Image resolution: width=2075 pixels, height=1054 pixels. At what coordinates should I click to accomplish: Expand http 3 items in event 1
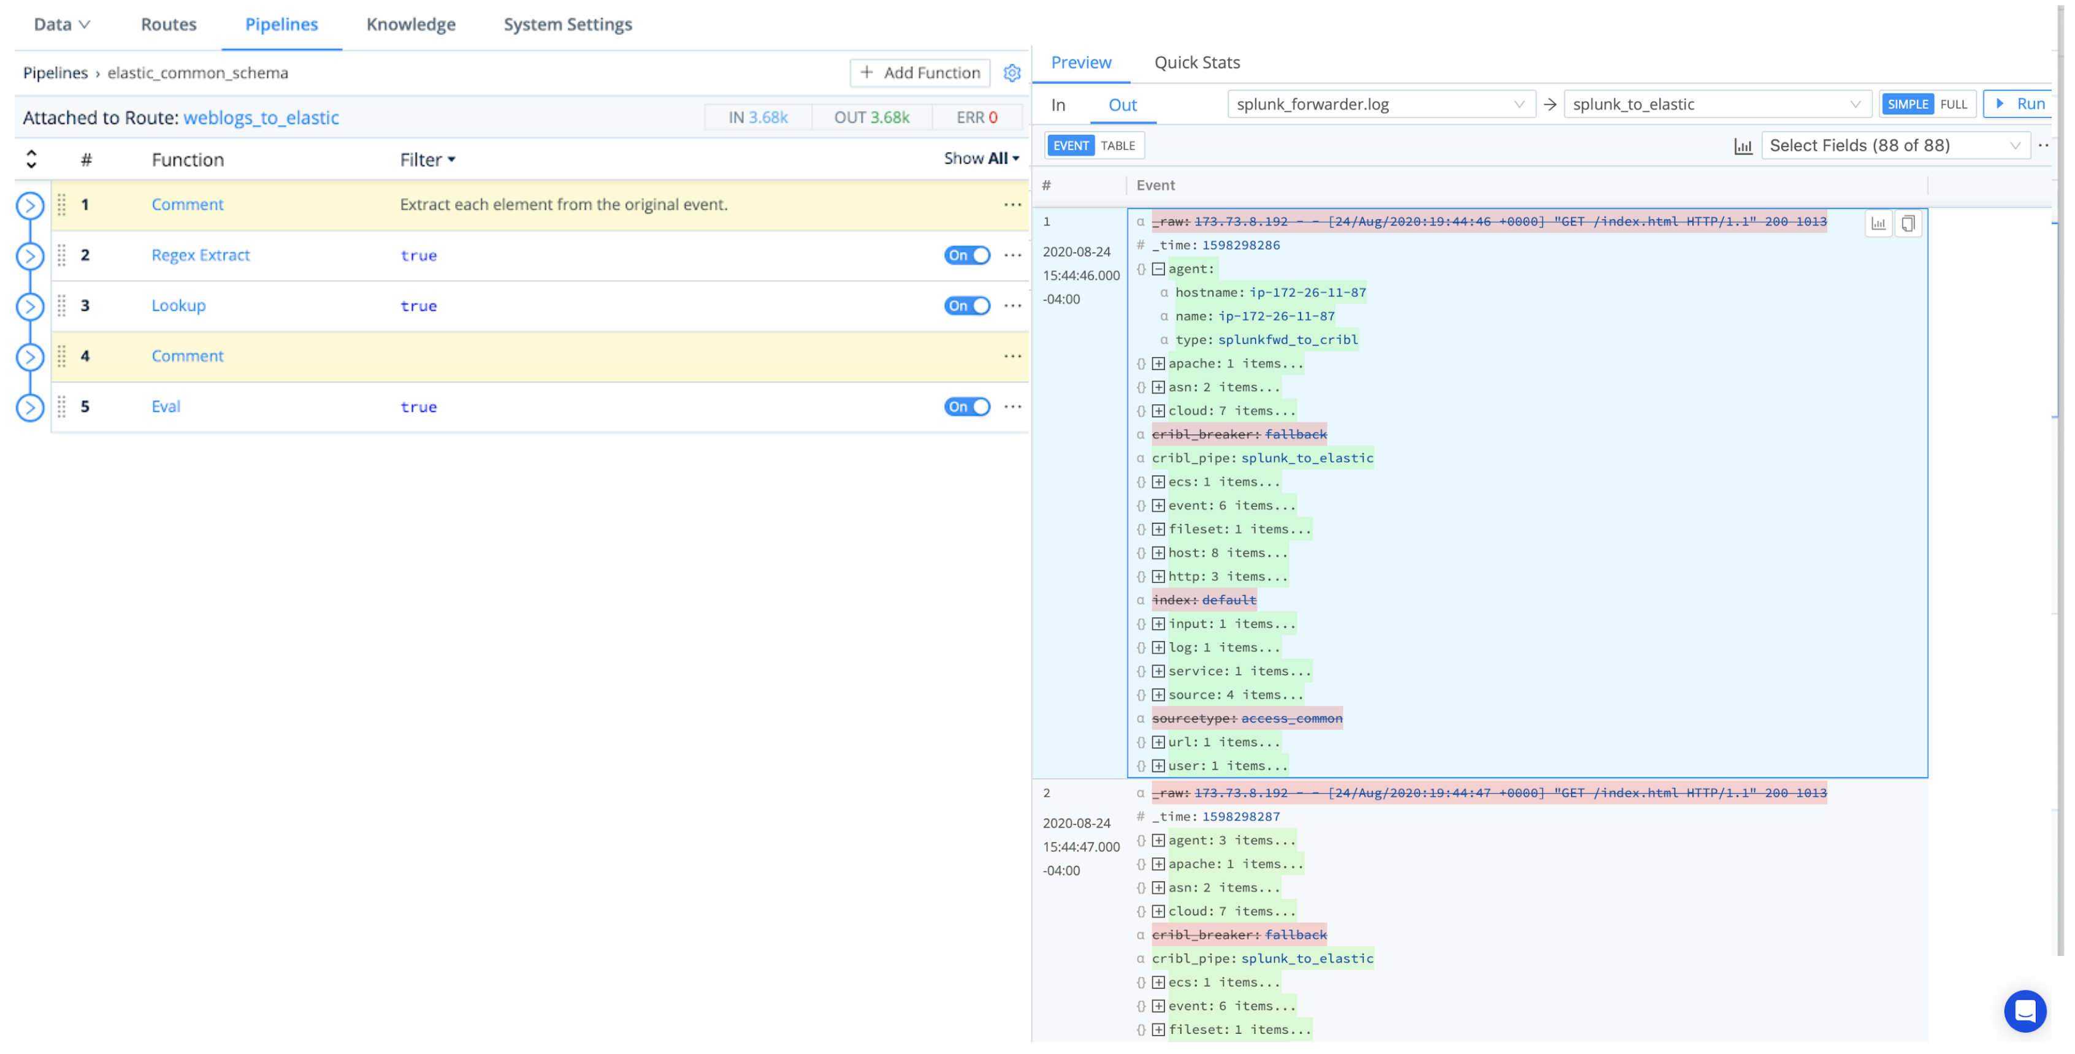click(x=1158, y=577)
